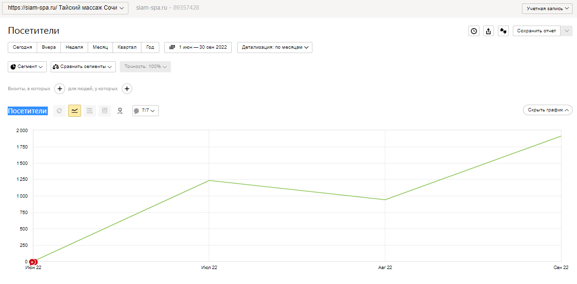The image size is (577, 284).
Task: Open the map view icon
Action: [120, 111]
